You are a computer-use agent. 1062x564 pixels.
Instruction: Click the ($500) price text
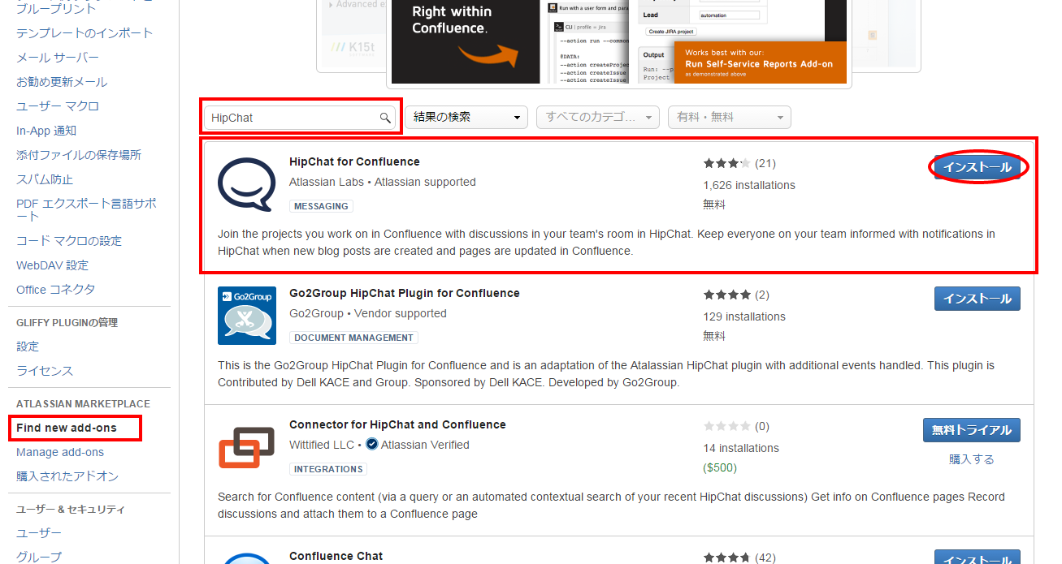tap(722, 467)
